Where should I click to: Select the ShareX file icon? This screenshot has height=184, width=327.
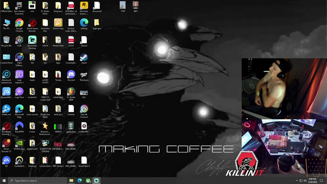(84, 41)
